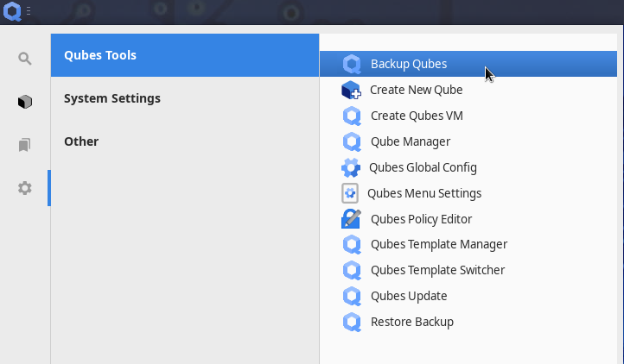Click the Create Qubes VM icon
Viewport: 624px width, 364px height.
352,116
